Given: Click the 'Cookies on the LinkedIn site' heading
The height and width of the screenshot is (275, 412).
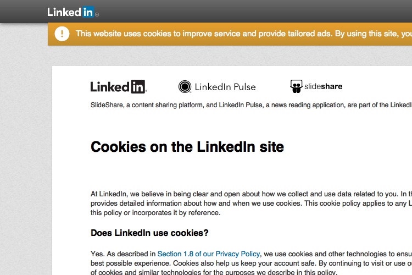Looking at the screenshot, I should pyautogui.click(x=187, y=147).
